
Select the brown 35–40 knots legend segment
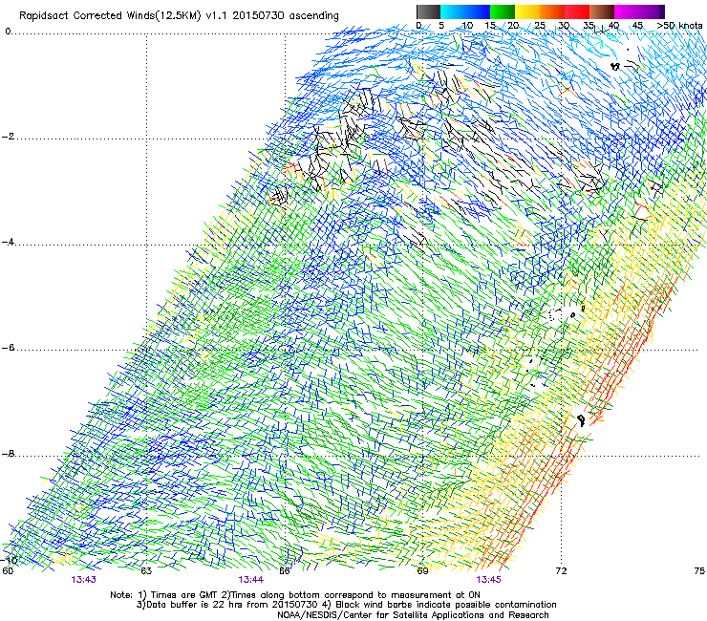pos(602,11)
